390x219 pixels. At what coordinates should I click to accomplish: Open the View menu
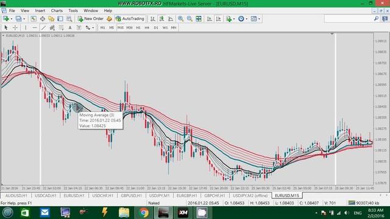click(x=25, y=11)
